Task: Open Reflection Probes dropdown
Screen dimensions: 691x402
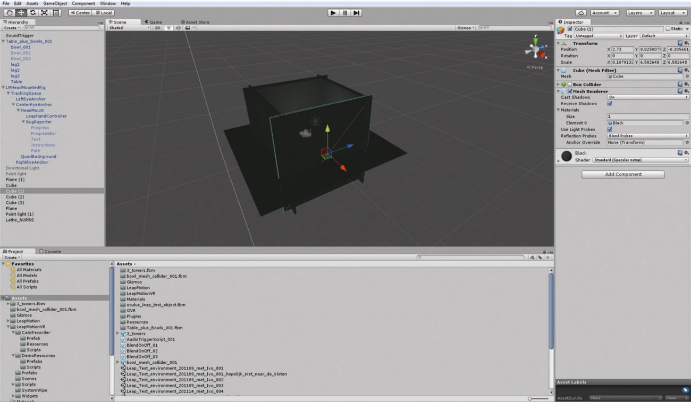Action: 648,136
